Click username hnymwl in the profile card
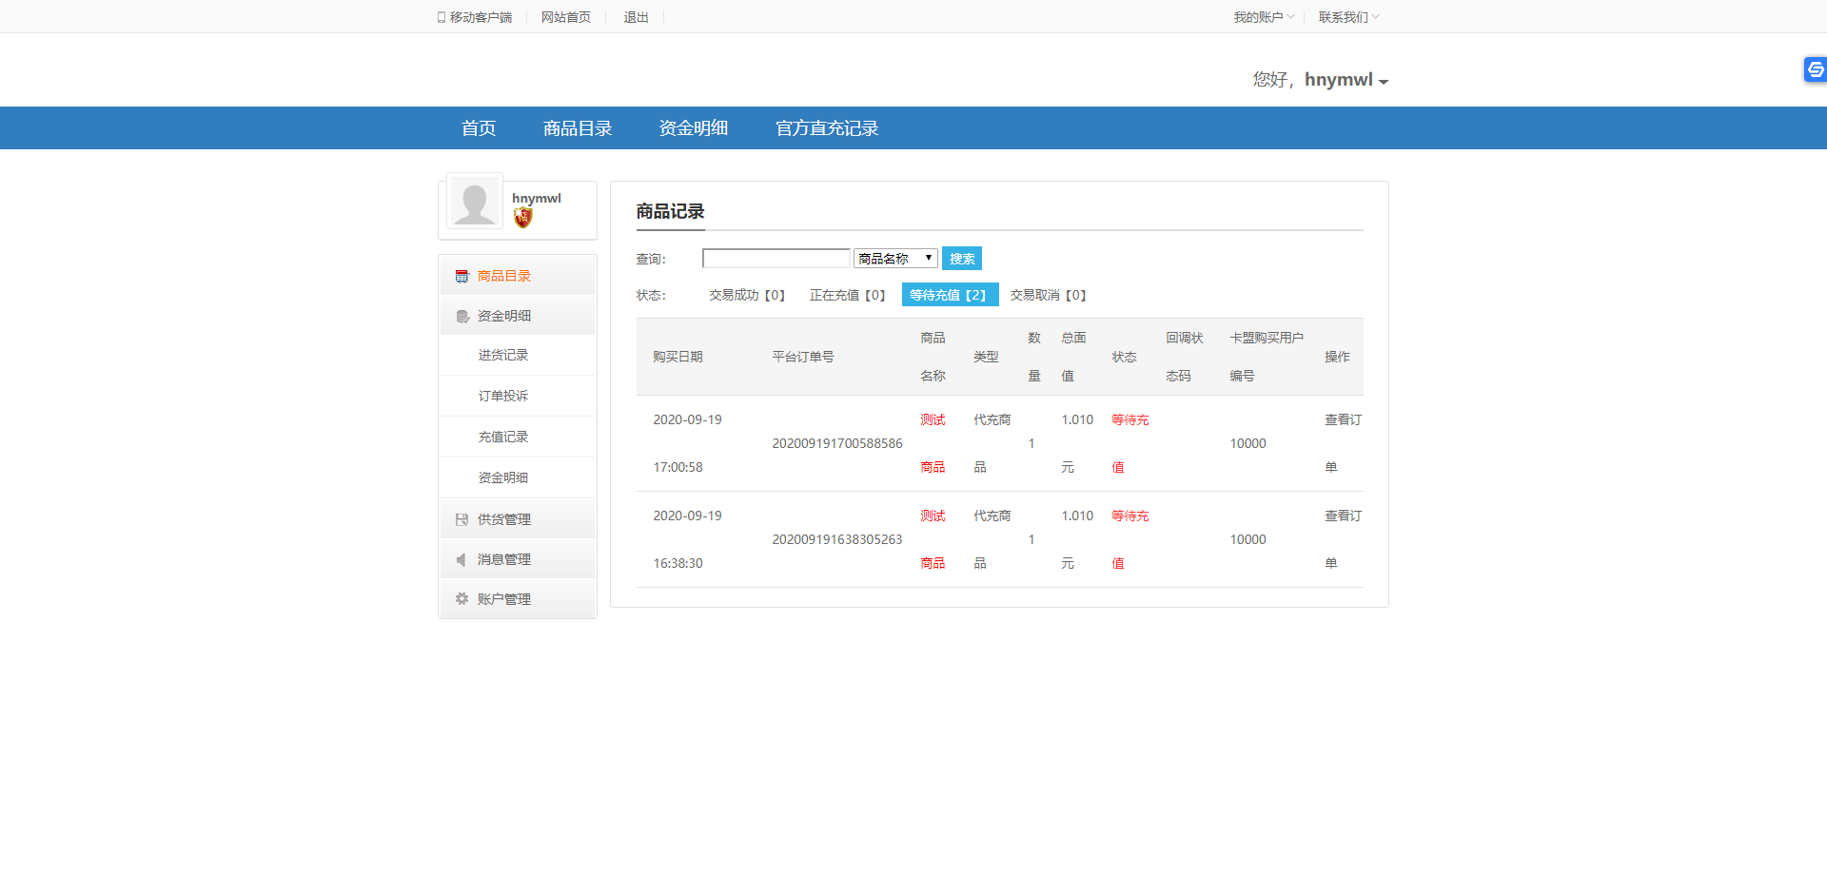The image size is (1827, 876). pyautogui.click(x=537, y=198)
